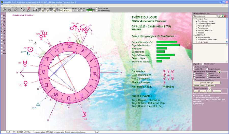The width and height of the screenshot is (229, 134).
Task: Uncheck the Groupe tendances checkbox
Action: coord(207,69)
